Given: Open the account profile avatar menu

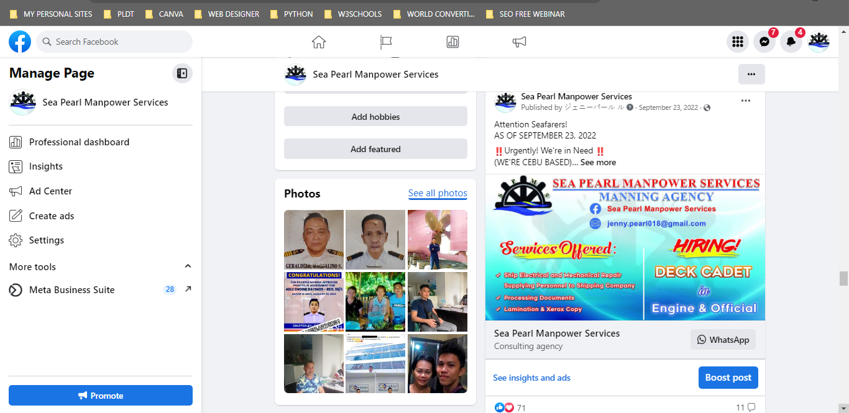Looking at the screenshot, I should pyautogui.click(x=819, y=42).
